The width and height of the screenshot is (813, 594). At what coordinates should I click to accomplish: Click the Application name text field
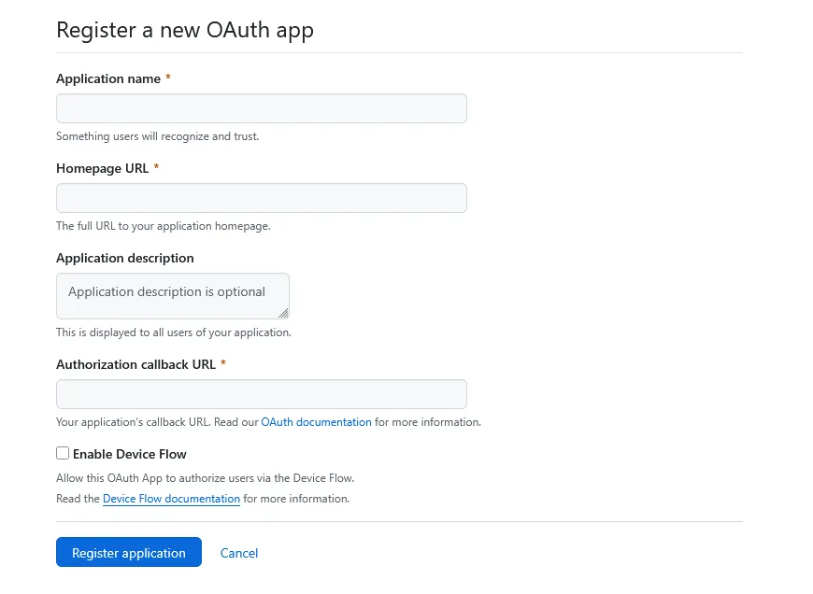pos(262,108)
